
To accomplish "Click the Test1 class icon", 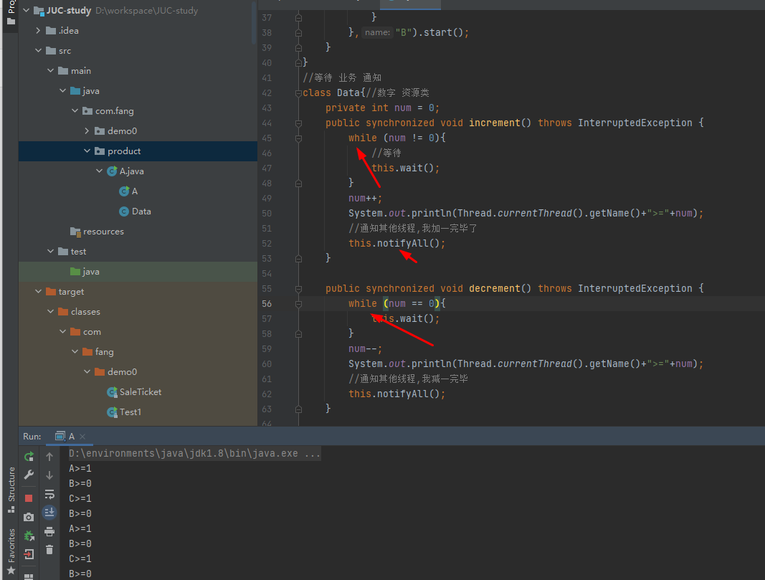I will tap(112, 412).
